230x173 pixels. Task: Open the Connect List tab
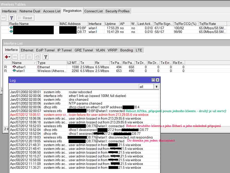[93, 11]
